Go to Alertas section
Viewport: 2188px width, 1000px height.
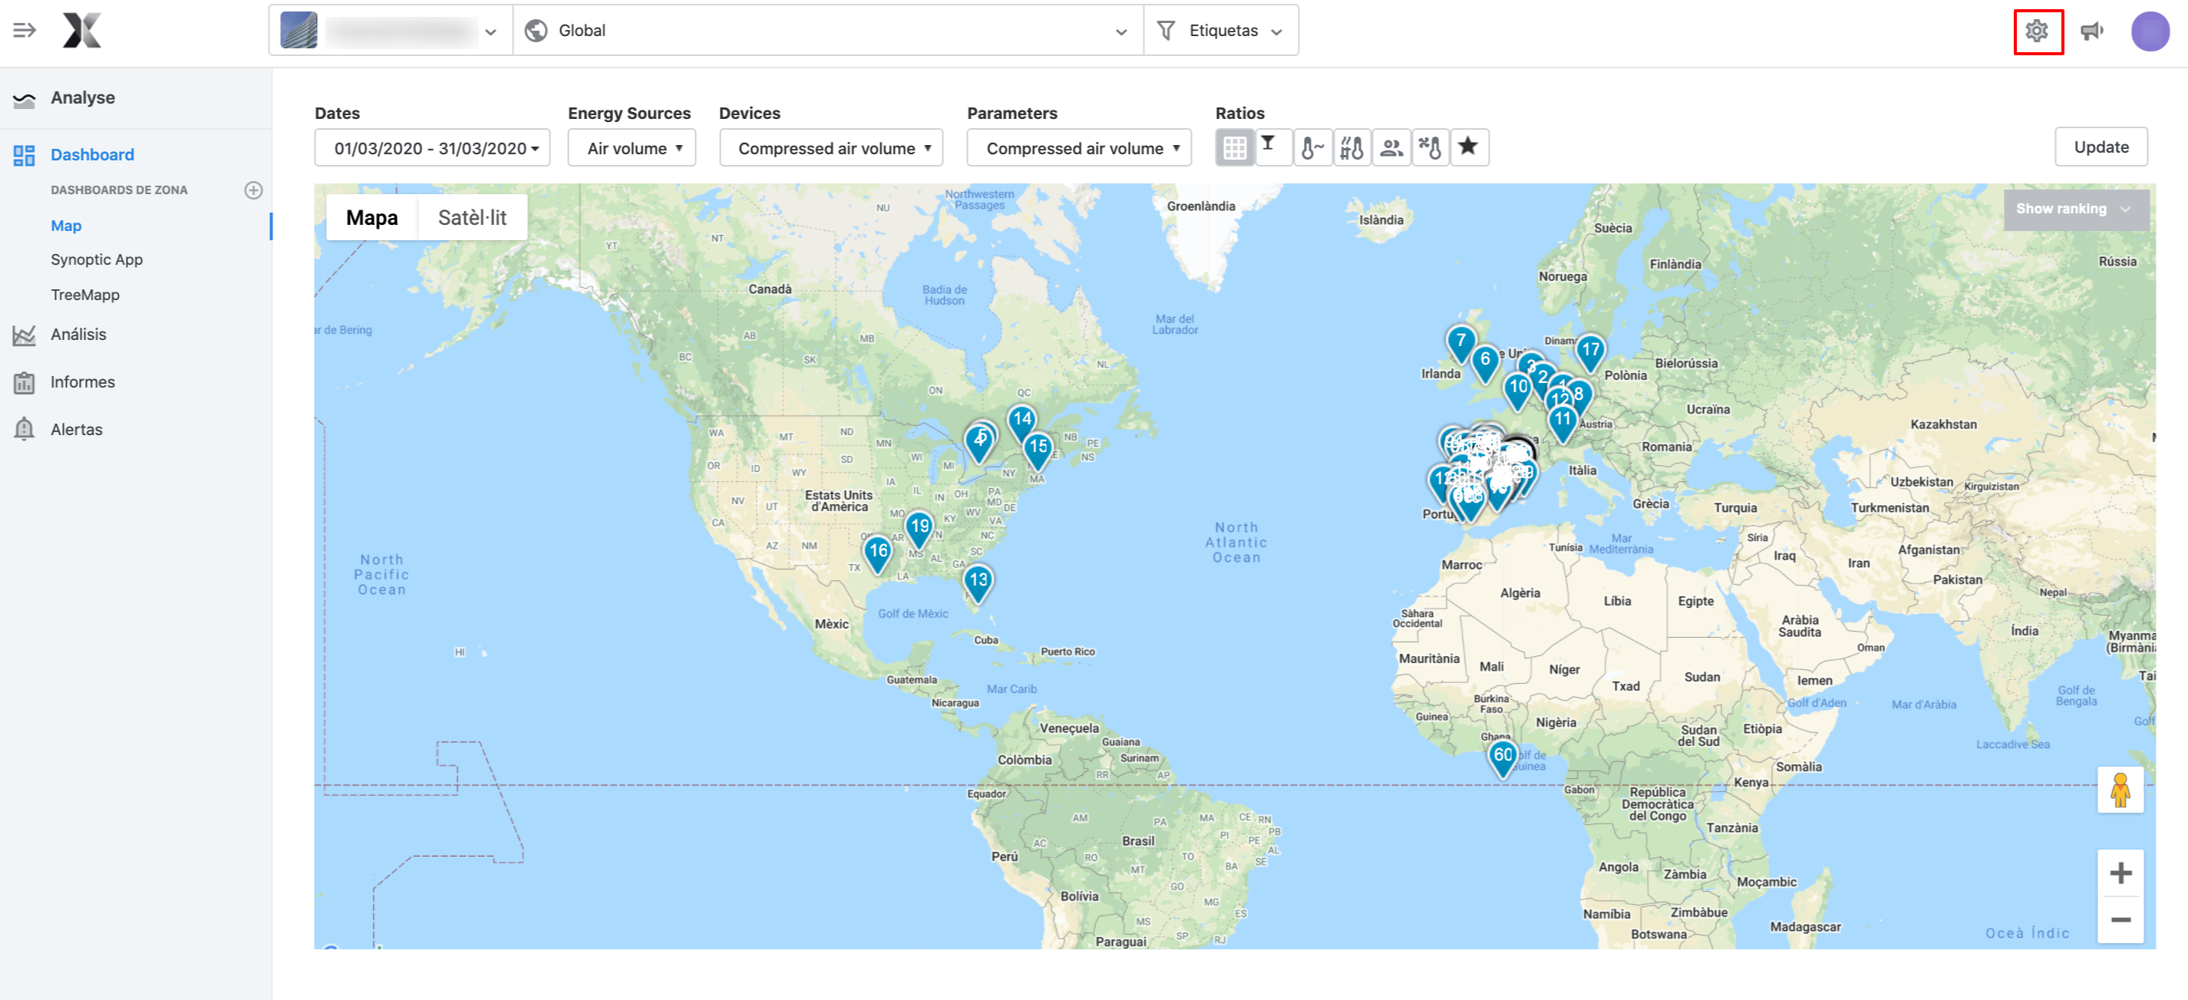(x=77, y=429)
